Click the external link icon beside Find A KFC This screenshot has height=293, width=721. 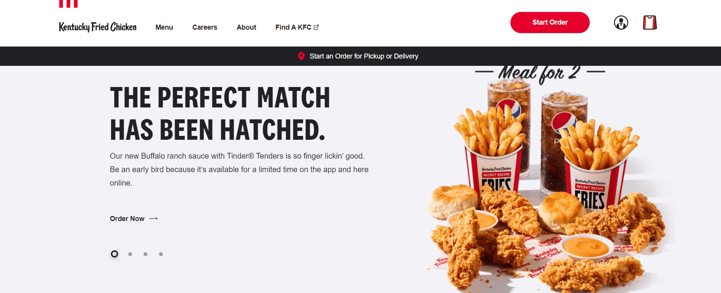coord(316,27)
